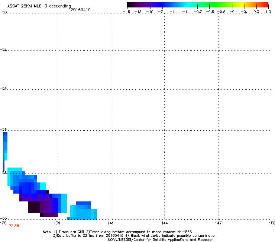Click the -0.6 label on the color scale
This screenshot has width=275, height=242.
pos(210,12)
